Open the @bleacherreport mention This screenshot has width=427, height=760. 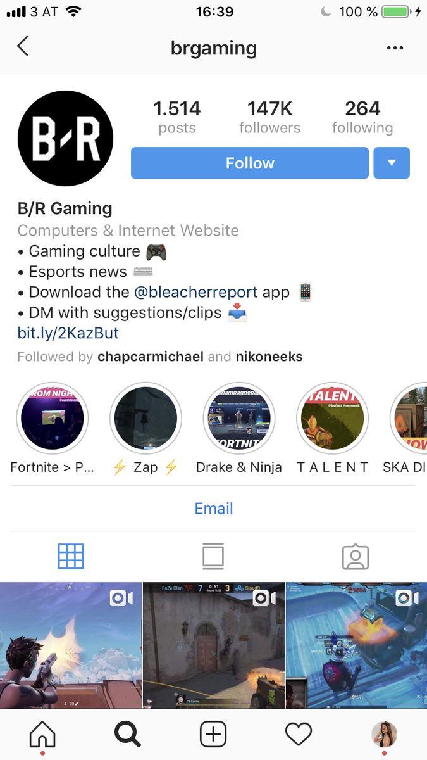coord(196,292)
